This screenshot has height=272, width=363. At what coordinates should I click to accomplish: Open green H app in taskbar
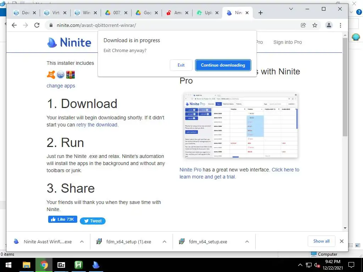click(x=78, y=265)
